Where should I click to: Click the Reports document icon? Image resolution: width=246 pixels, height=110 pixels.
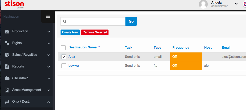tap(7, 66)
